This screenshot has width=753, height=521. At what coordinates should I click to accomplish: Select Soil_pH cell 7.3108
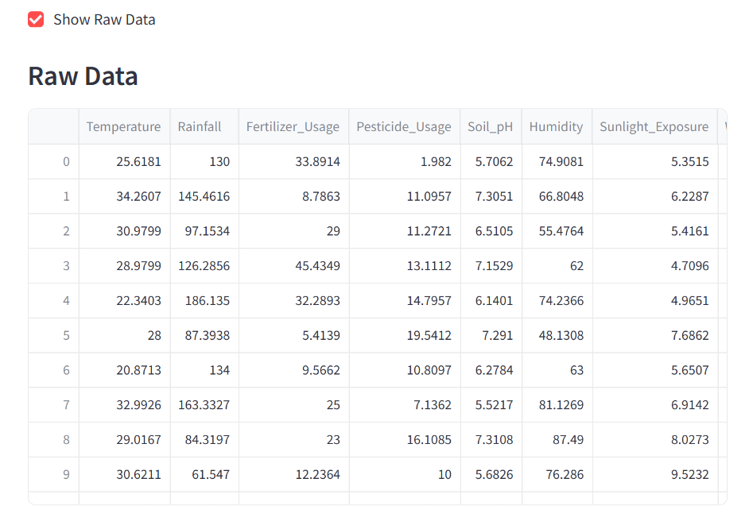tap(491, 440)
